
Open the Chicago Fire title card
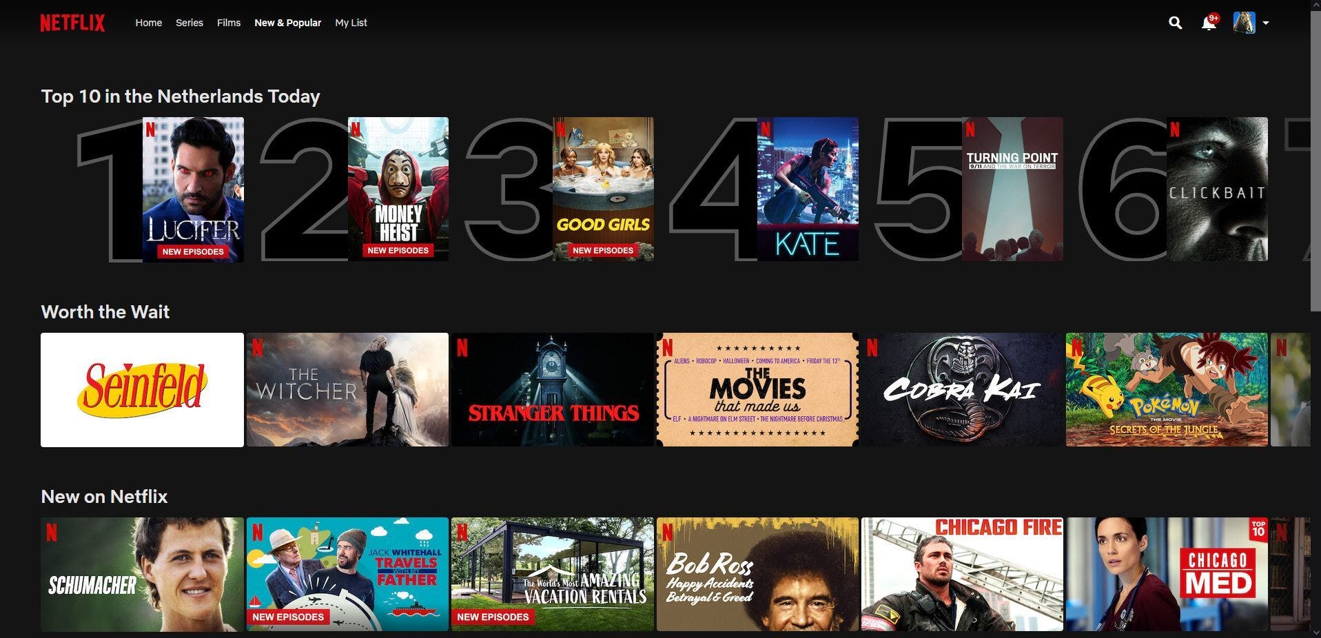click(962, 575)
